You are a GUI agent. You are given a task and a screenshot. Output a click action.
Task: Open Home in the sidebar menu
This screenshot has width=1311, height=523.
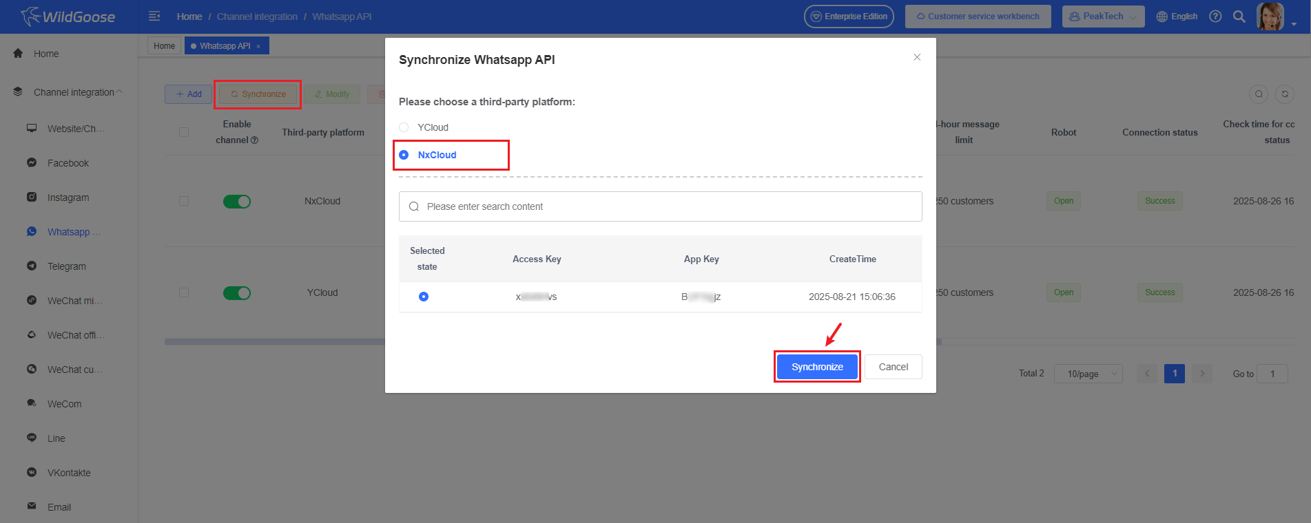click(46, 54)
